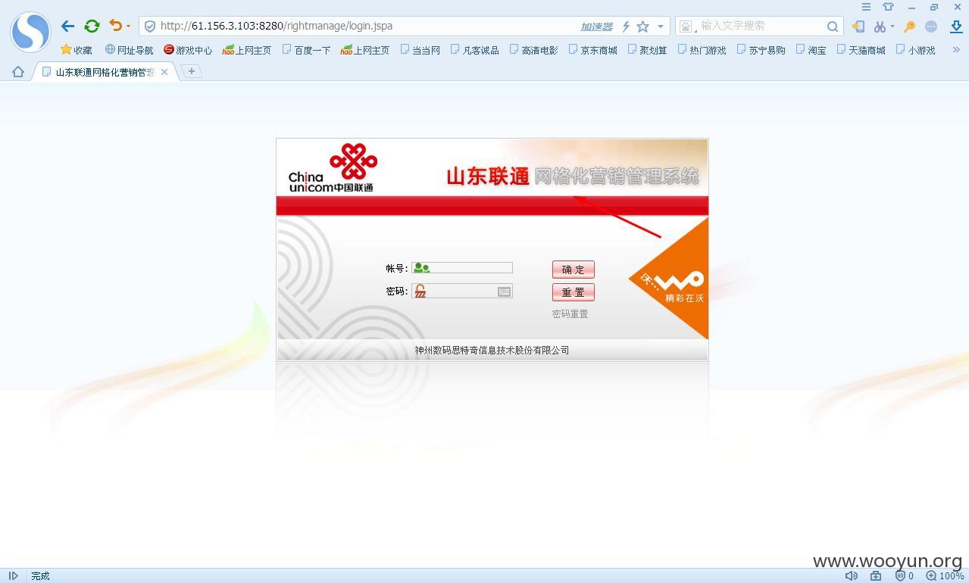Click the ad-block shield counter icon
Screen dimensions: 969x583
[x=904, y=576]
